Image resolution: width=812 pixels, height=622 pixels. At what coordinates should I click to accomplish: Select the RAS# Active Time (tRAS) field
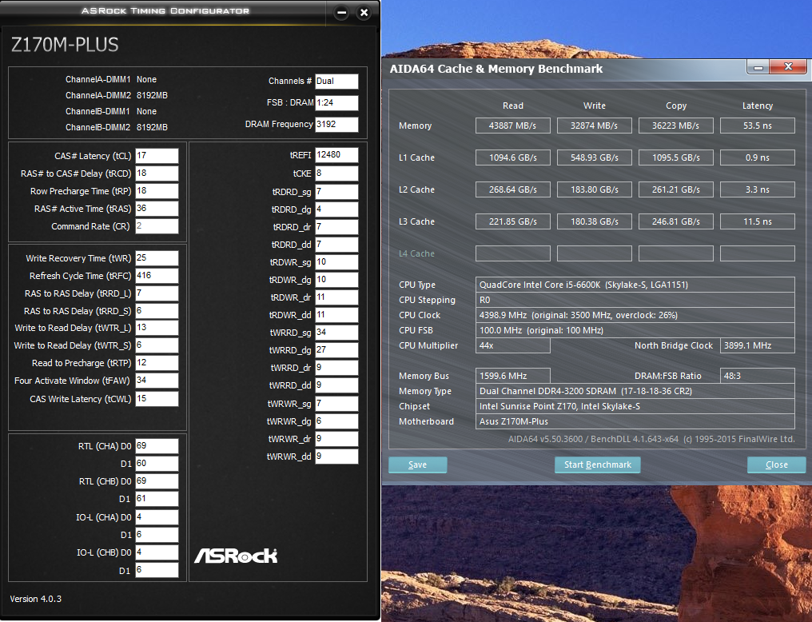click(x=157, y=208)
